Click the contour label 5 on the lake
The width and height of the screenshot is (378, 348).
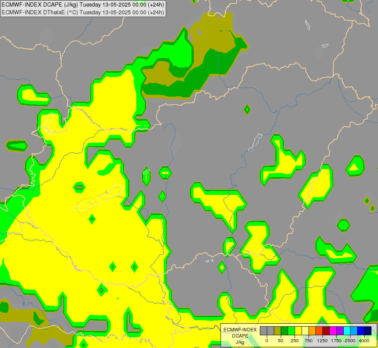click(107, 193)
